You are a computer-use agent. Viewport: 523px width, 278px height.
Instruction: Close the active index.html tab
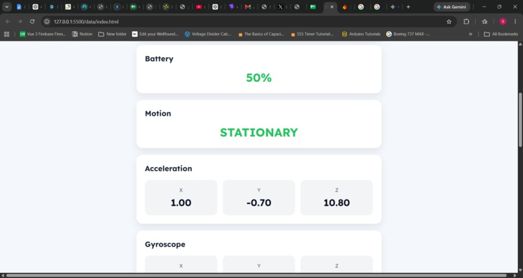pos(332,6)
